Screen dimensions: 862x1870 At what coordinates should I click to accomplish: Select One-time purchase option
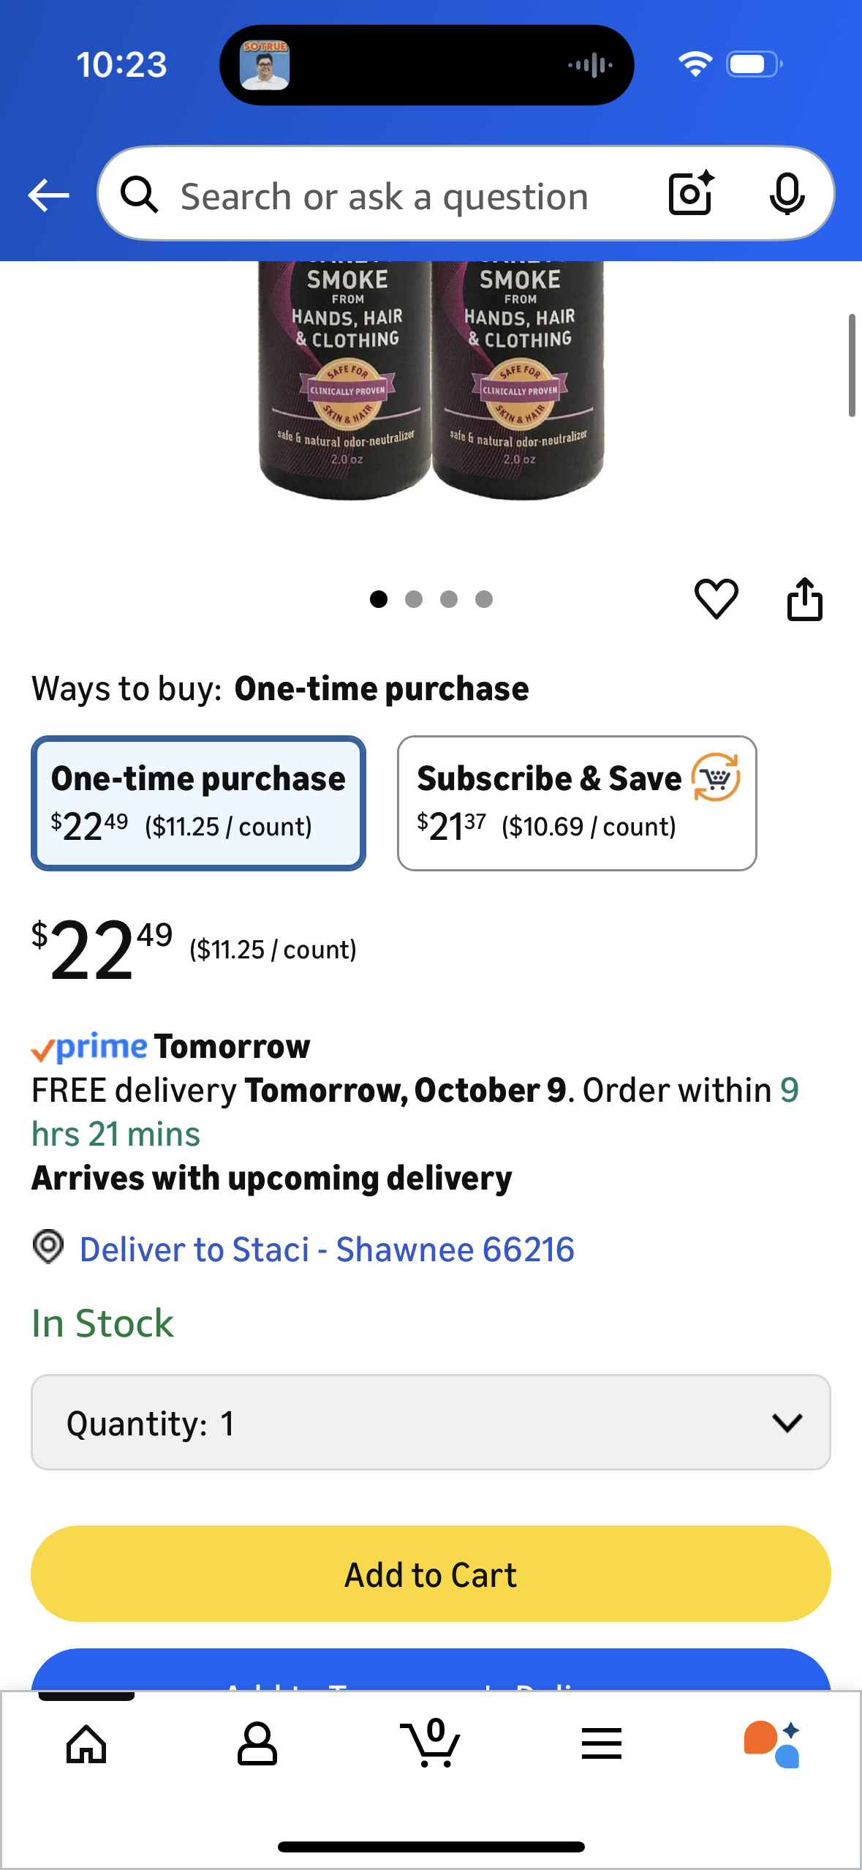[198, 803]
